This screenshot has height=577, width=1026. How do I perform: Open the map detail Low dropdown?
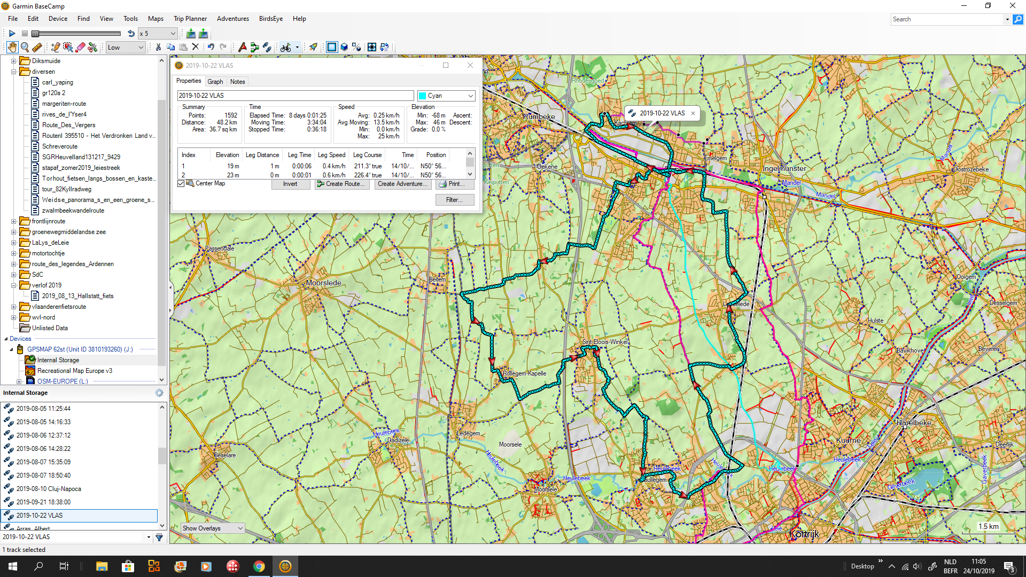click(126, 48)
